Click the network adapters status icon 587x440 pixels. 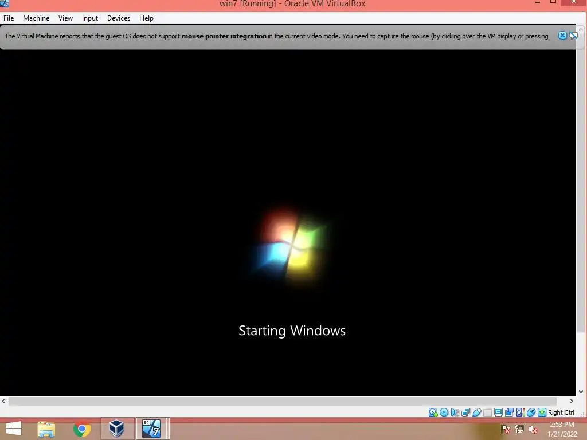(x=465, y=412)
